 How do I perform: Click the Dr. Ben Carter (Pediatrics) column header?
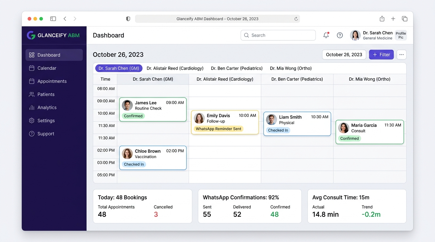(297, 79)
